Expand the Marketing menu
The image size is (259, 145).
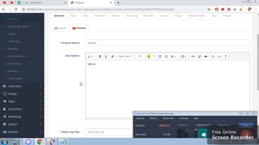tap(22, 116)
